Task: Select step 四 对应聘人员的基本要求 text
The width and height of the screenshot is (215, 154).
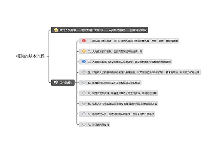Action: pos(143,72)
